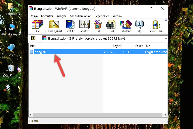Open the Komutlar menu
The image size is (193, 129).
[x=47, y=16]
